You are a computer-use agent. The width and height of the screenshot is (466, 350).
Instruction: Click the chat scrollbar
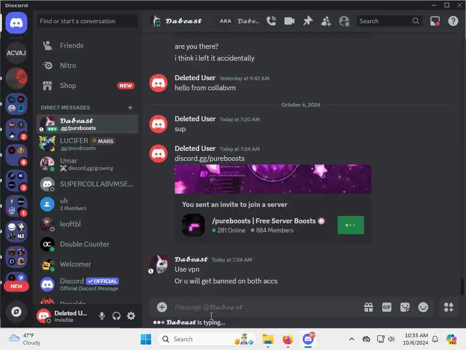click(462, 286)
